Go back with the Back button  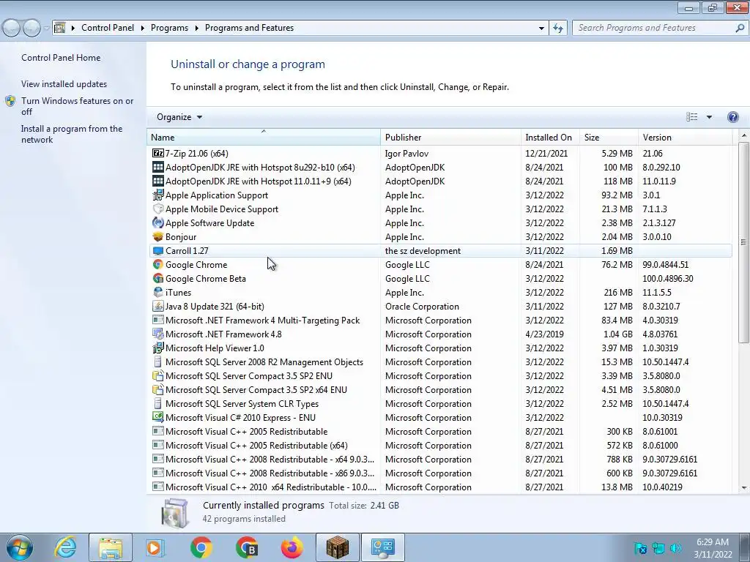point(12,29)
